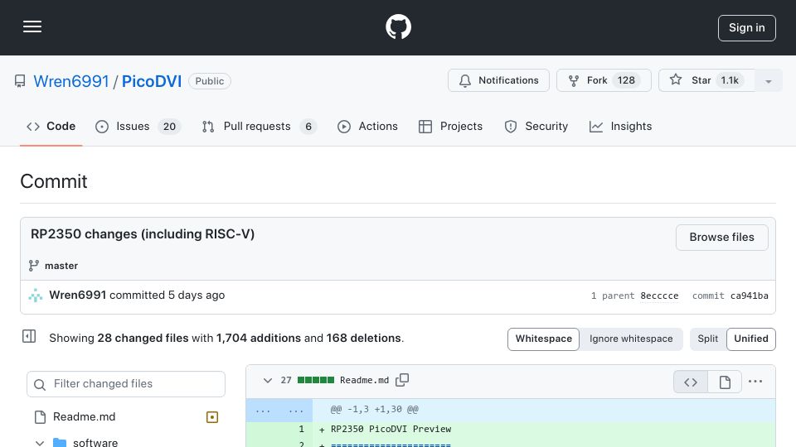796x447 pixels.
Task: Open the hamburger navigation menu
Action: 32,26
